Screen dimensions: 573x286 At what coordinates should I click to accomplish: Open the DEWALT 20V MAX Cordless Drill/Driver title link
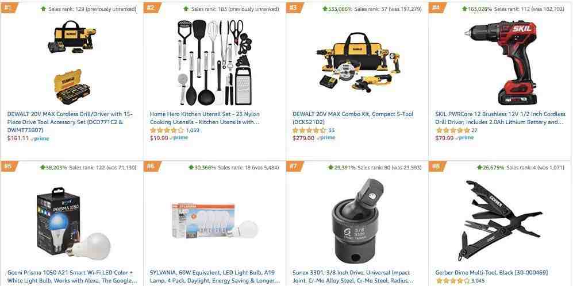pos(70,122)
